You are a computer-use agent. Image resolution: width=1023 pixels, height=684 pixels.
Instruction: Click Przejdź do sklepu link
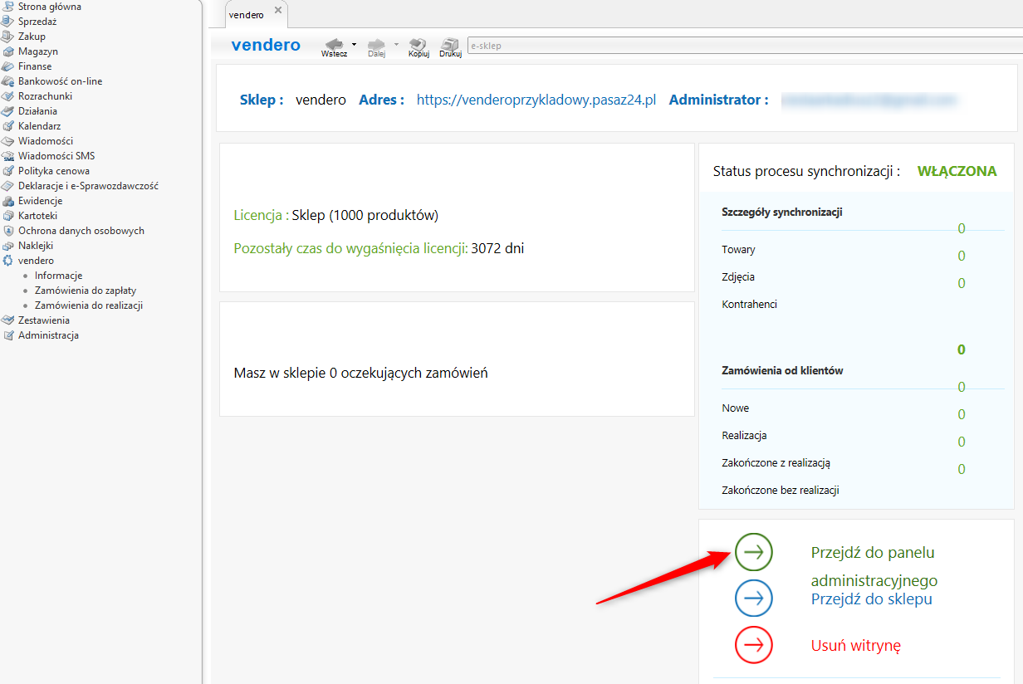click(x=871, y=599)
